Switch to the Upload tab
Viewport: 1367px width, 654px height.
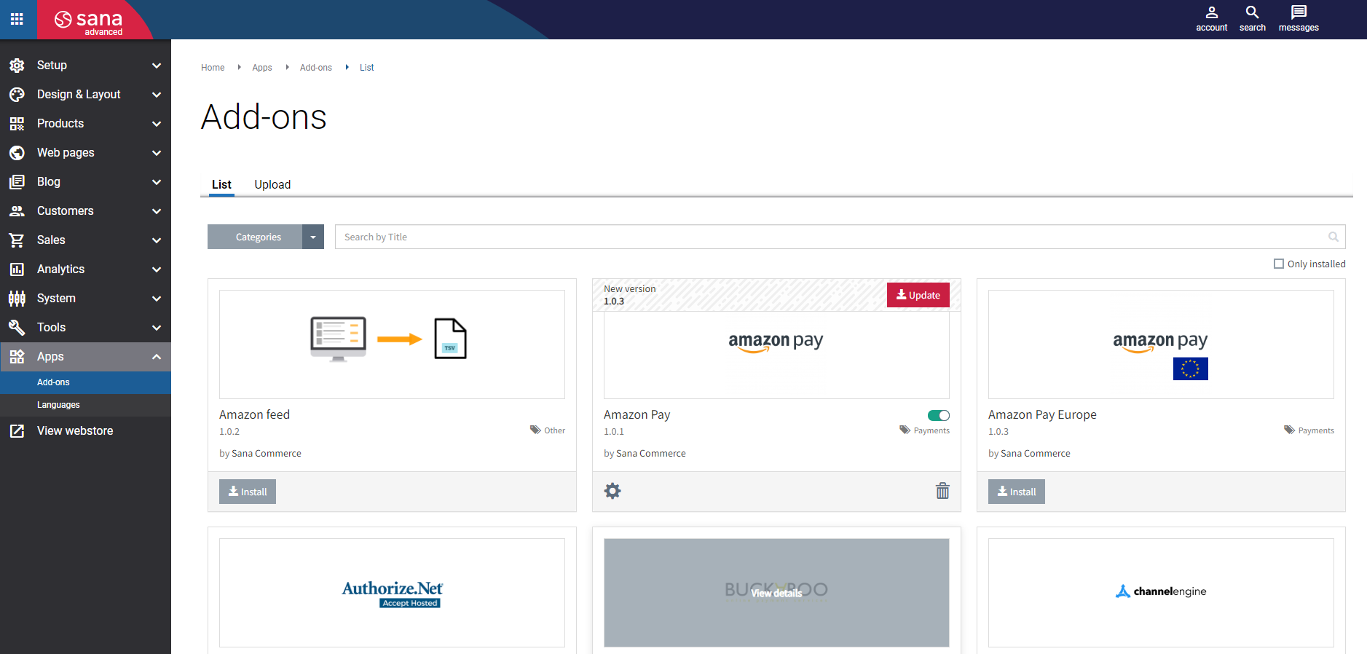click(272, 184)
